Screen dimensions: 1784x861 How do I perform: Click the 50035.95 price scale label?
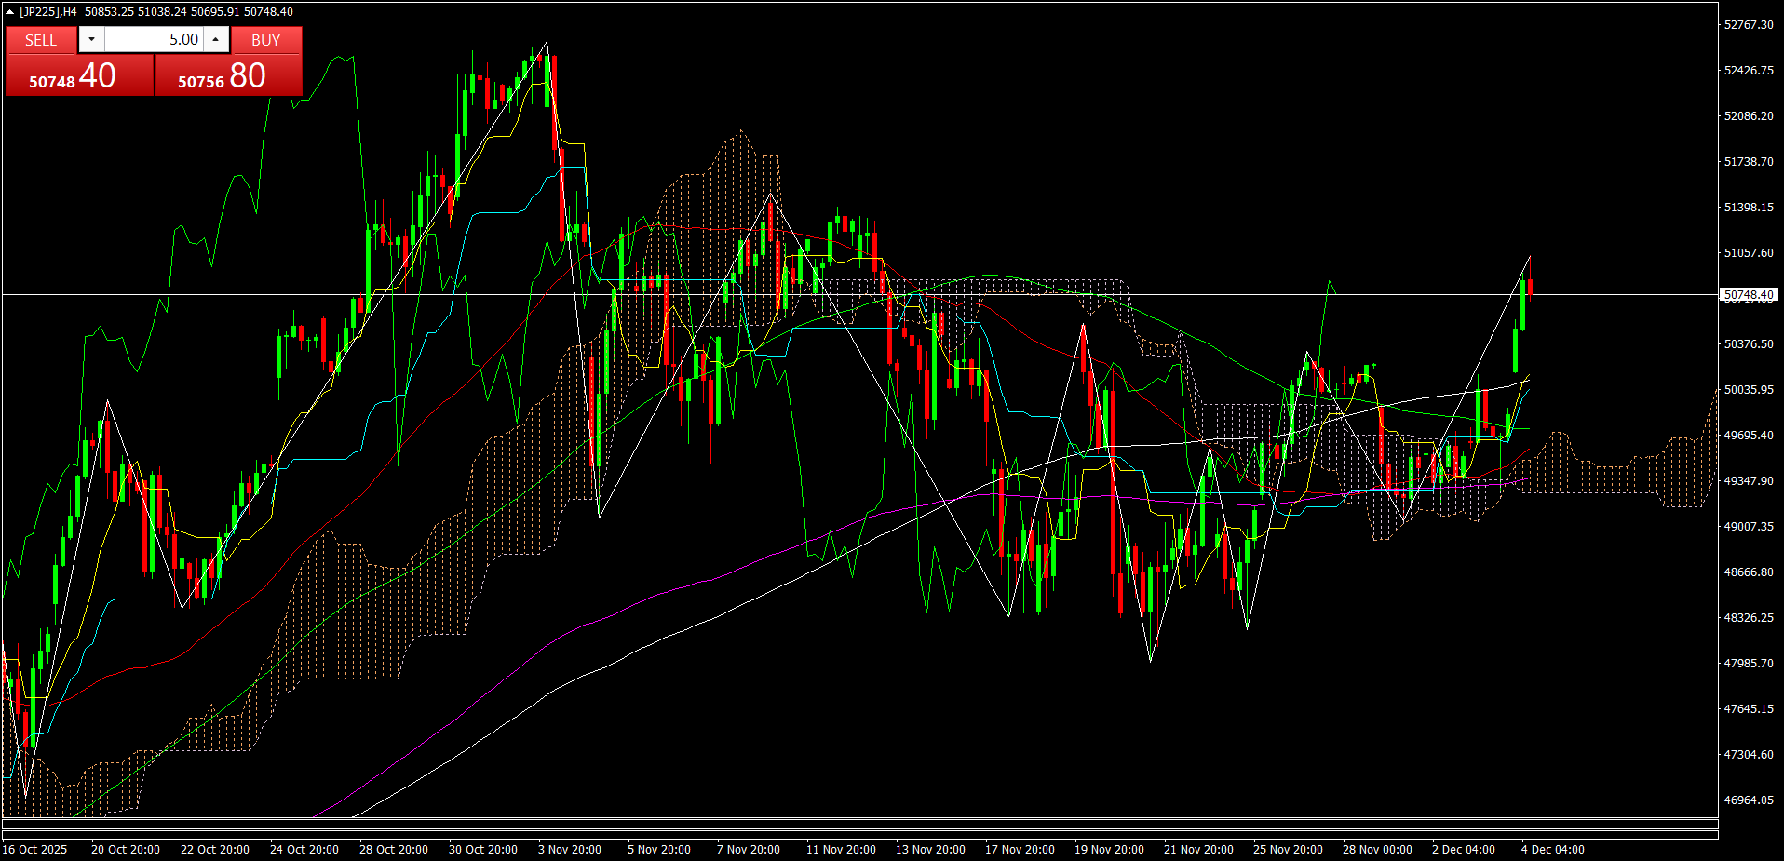click(x=1748, y=389)
